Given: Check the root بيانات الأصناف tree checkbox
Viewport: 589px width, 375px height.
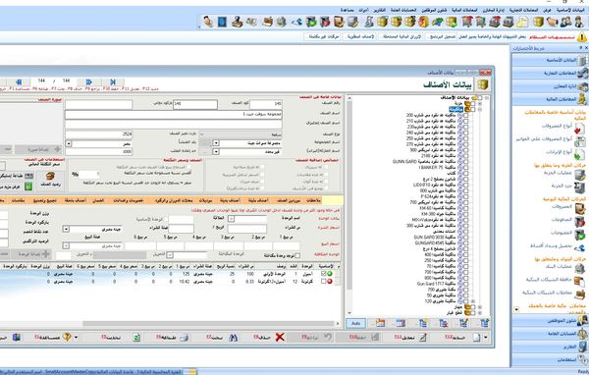Looking at the screenshot, I should (479, 98).
